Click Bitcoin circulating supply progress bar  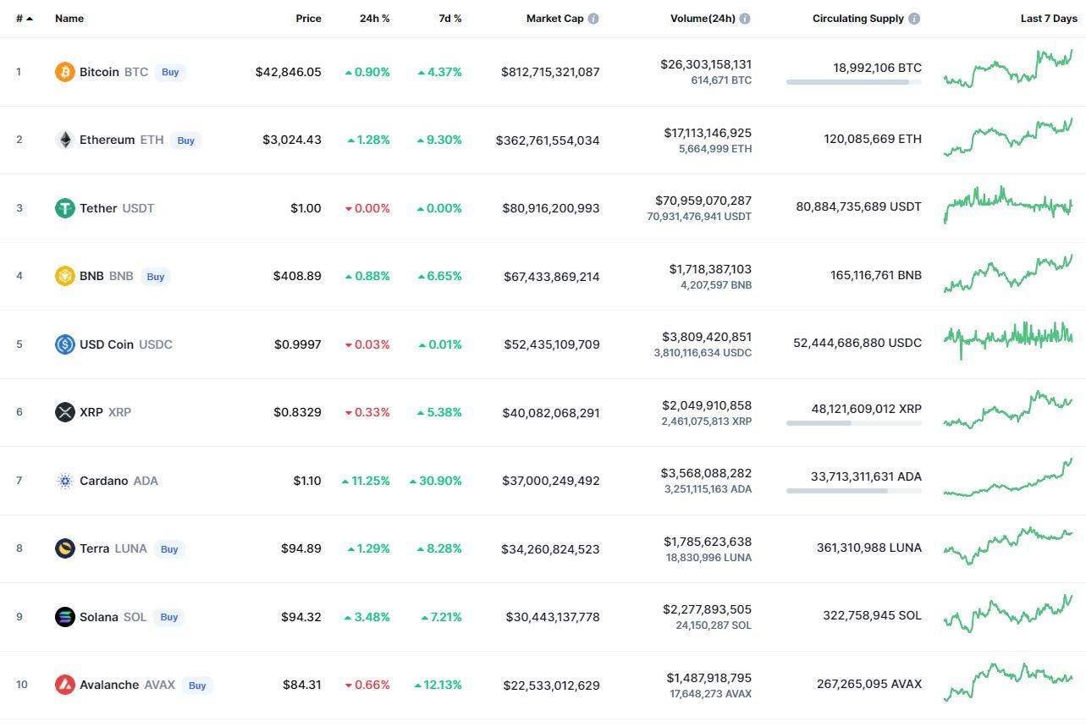click(x=854, y=82)
